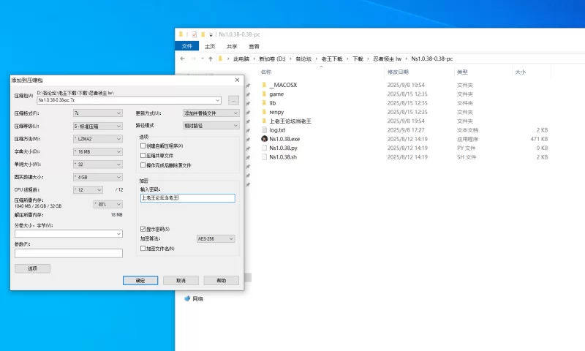
Task: Switch to the 共享 ribbon tab
Action: [x=232, y=46]
